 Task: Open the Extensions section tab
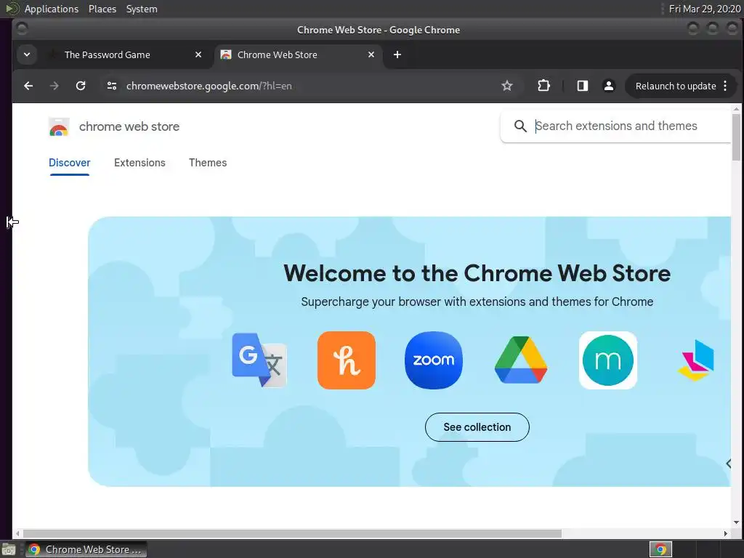pyautogui.click(x=139, y=163)
